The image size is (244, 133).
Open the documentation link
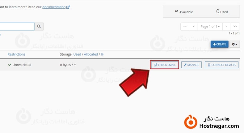(x=54, y=7)
